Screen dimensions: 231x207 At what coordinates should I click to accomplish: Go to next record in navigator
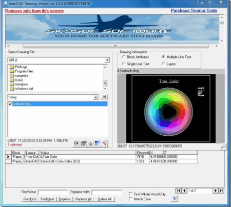(x=216, y=191)
